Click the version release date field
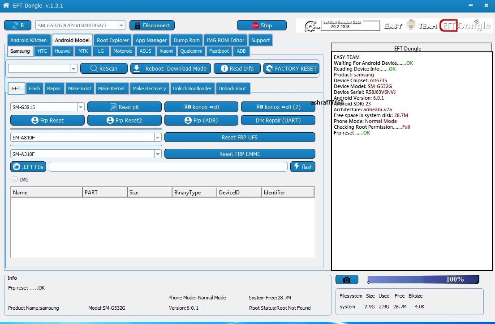 350,25
